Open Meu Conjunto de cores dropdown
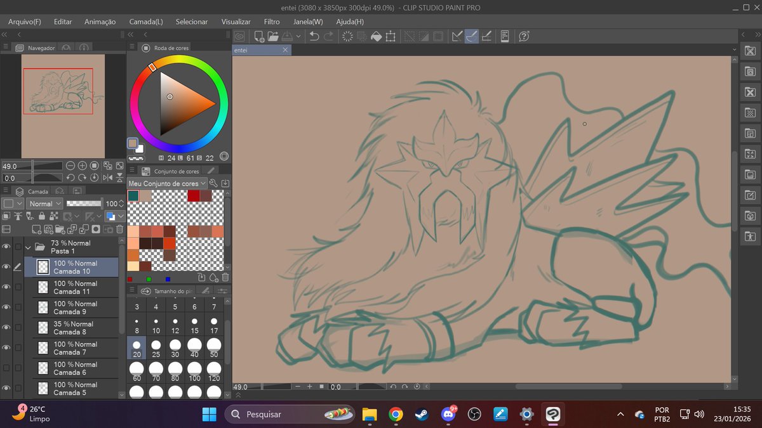The height and width of the screenshot is (428, 762). point(167,183)
